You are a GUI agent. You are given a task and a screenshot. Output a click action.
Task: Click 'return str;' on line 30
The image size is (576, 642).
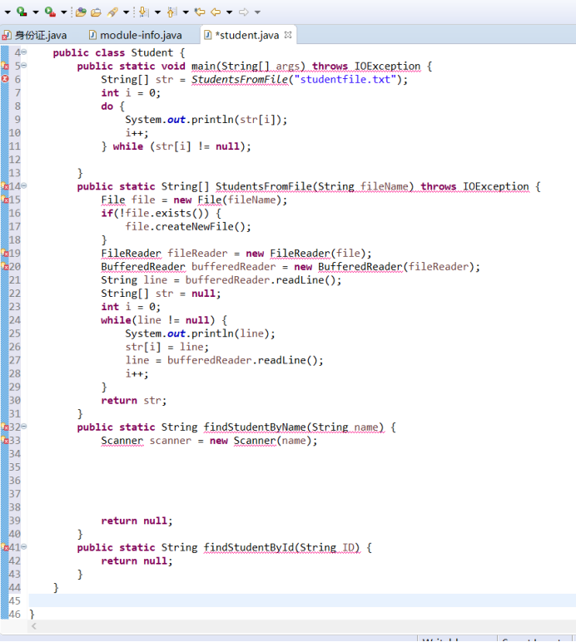[134, 400]
